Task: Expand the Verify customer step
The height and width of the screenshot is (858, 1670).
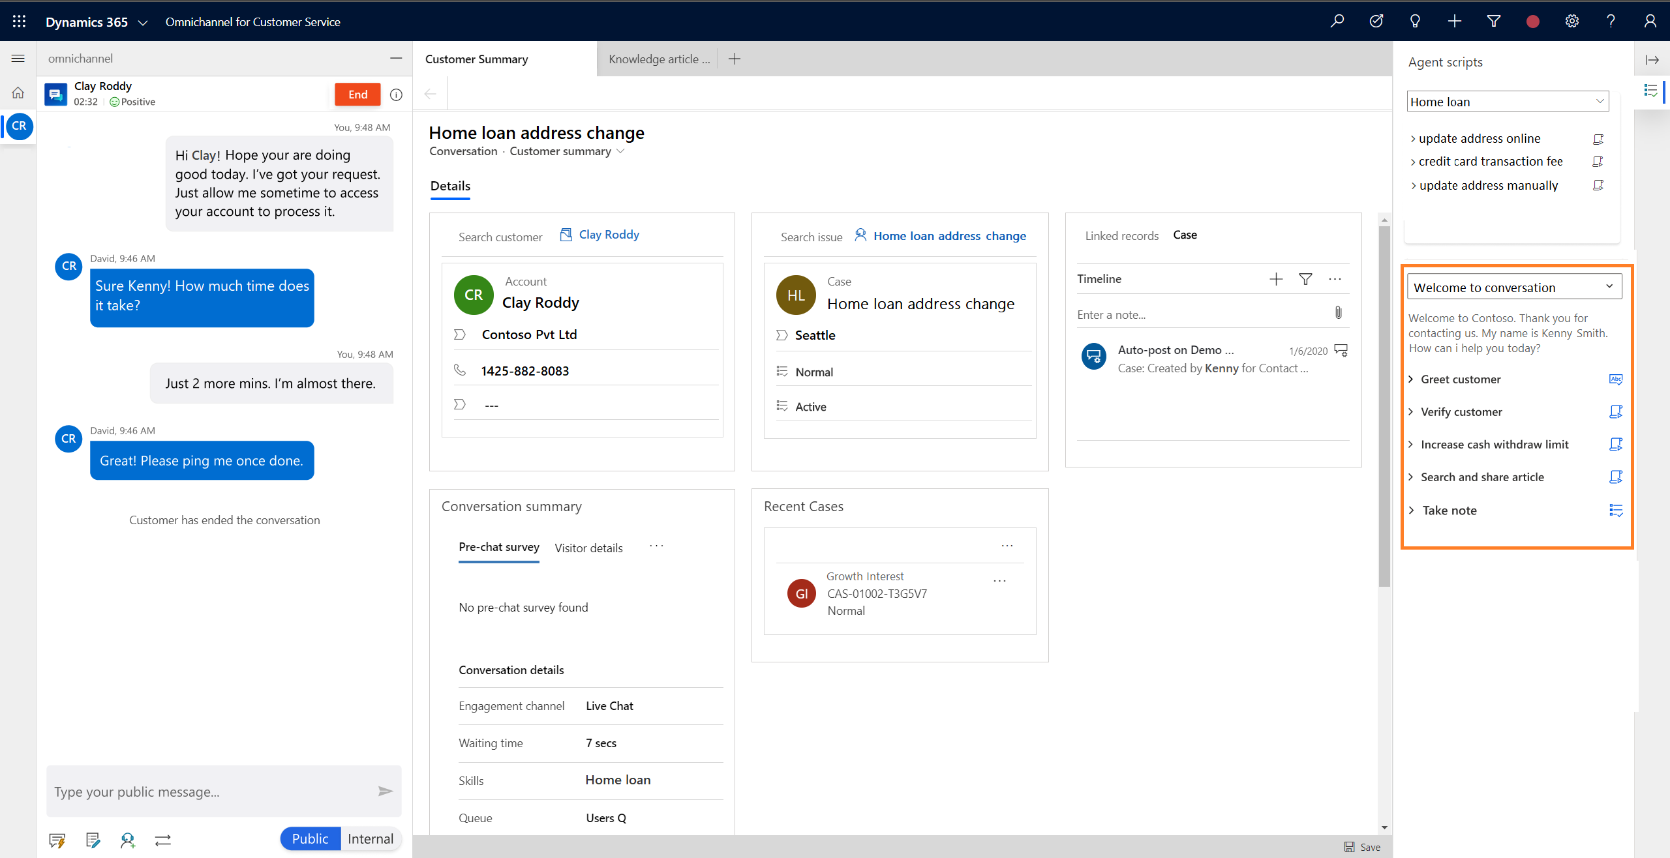Action: coord(1413,411)
